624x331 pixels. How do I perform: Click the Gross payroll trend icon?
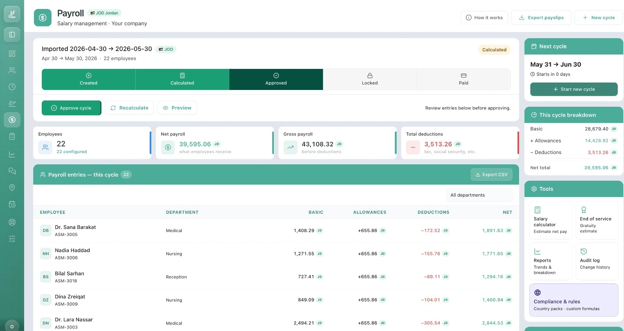tap(291, 148)
